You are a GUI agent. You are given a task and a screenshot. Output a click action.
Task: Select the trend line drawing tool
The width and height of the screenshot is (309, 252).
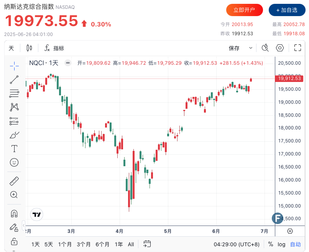14,79
